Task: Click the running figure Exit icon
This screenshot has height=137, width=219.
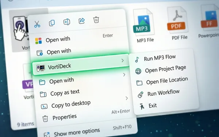Action: pos(142,107)
